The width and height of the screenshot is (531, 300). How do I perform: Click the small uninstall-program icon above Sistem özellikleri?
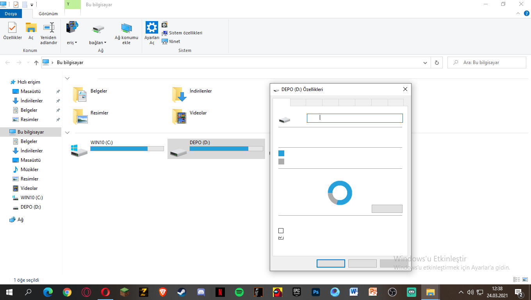[164, 25]
